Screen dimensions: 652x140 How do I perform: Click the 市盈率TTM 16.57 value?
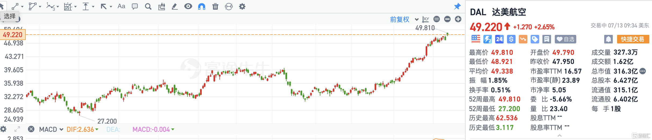click(573, 71)
